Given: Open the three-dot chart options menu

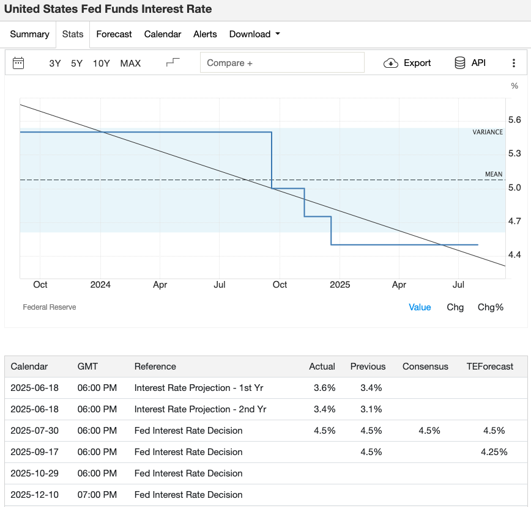Looking at the screenshot, I should [514, 63].
